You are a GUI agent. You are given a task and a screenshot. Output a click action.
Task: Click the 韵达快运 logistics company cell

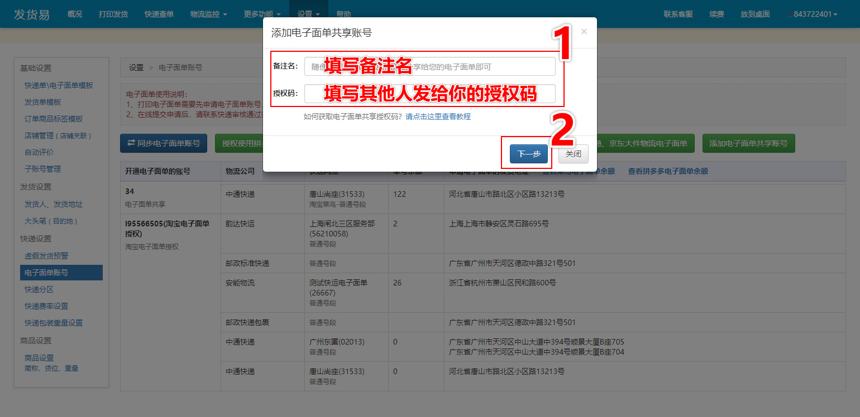click(262, 234)
